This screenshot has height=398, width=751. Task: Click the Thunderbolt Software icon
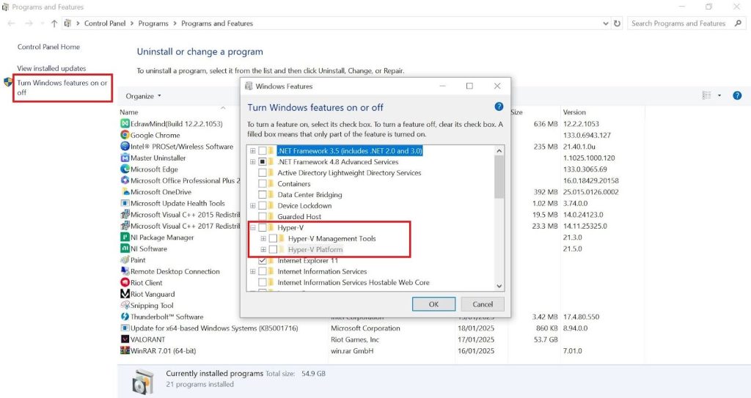(125, 317)
